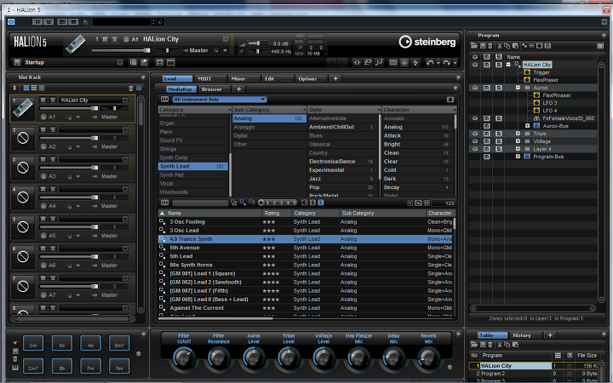Mute slot 1 HALion City in Slot Rack

(x=43, y=100)
